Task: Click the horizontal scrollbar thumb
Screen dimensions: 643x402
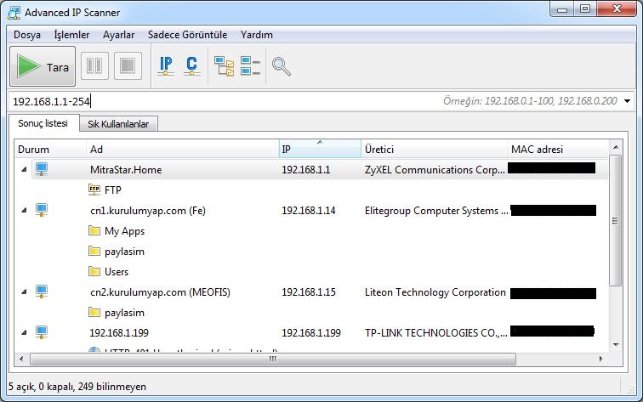Action: tap(273, 359)
